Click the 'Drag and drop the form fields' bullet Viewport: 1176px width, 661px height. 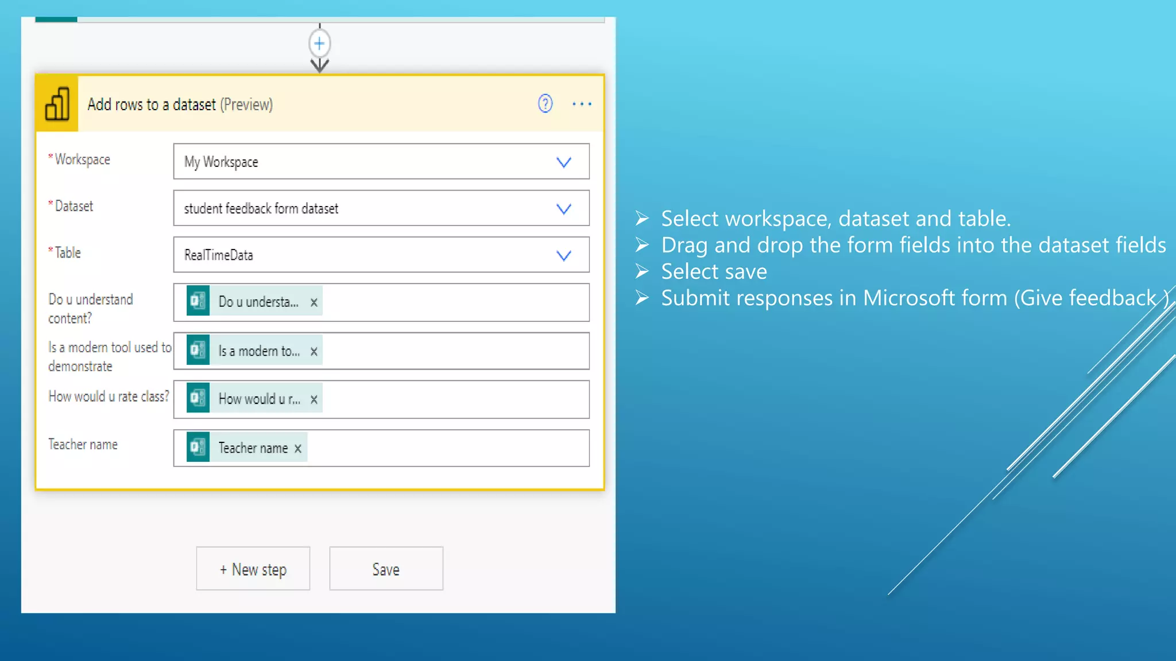914,245
